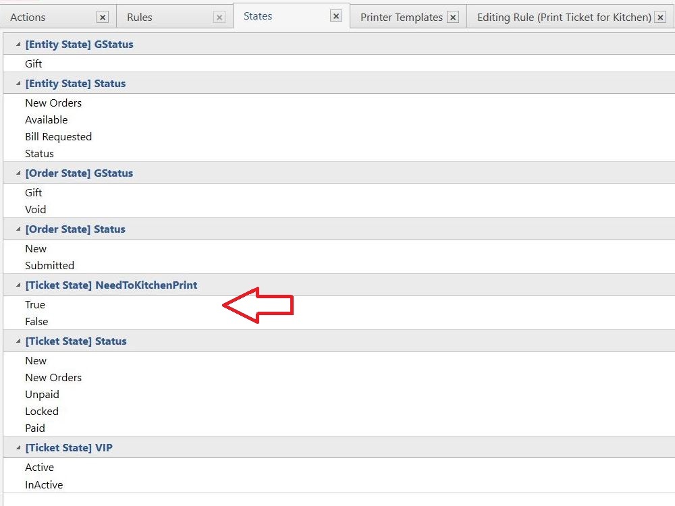Collapse the [Ticket State] VIP group

click(x=18, y=448)
